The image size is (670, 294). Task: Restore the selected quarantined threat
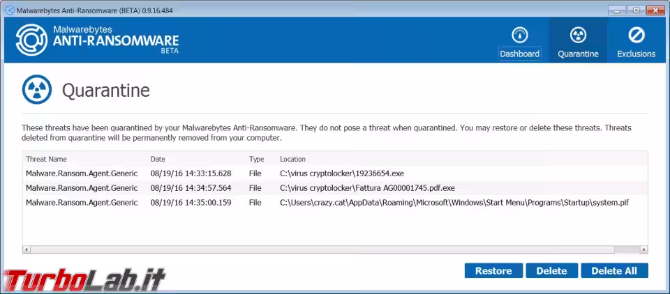coord(493,270)
